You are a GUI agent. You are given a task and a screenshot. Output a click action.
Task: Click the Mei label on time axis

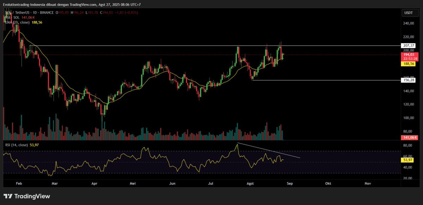click(x=133, y=184)
